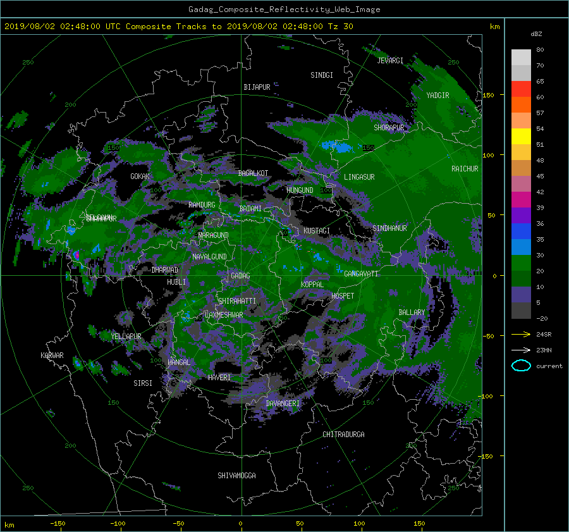Click the GANGAVATI label
The width and height of the screenshot is (569, 532).
[x=361, y=274]
